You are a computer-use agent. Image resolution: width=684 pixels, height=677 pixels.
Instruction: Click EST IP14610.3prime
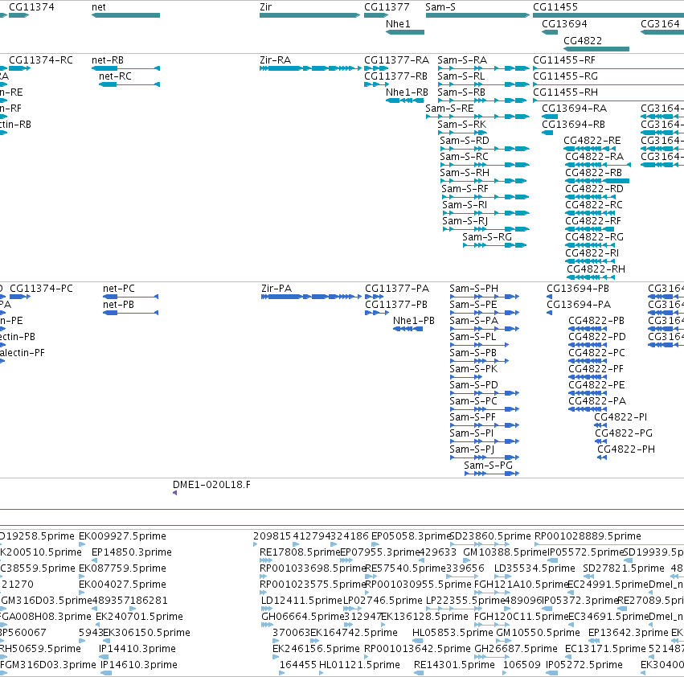[x=106, y=673]
